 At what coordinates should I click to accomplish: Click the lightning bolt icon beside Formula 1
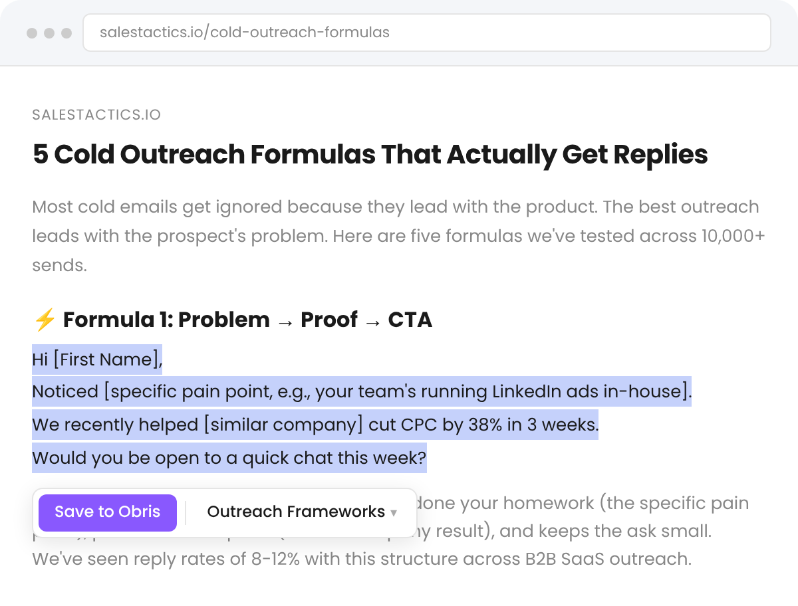click(x=45, y=320)
